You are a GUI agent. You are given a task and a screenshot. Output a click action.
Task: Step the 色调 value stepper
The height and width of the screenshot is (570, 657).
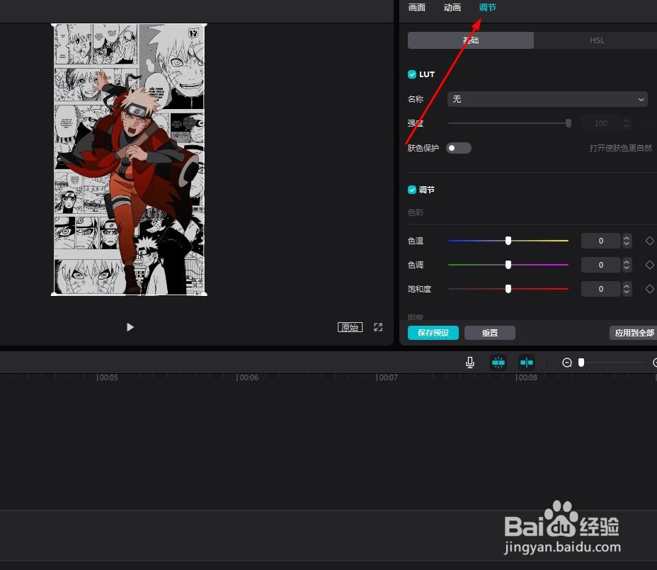[627, 264]
